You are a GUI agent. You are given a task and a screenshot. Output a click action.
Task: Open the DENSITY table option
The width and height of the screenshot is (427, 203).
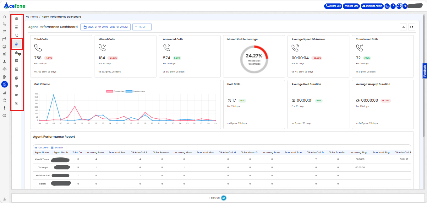click(57, 147)
